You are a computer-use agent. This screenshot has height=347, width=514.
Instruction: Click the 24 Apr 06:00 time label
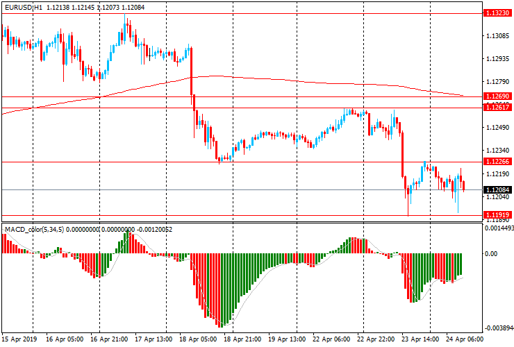(465, 339)
